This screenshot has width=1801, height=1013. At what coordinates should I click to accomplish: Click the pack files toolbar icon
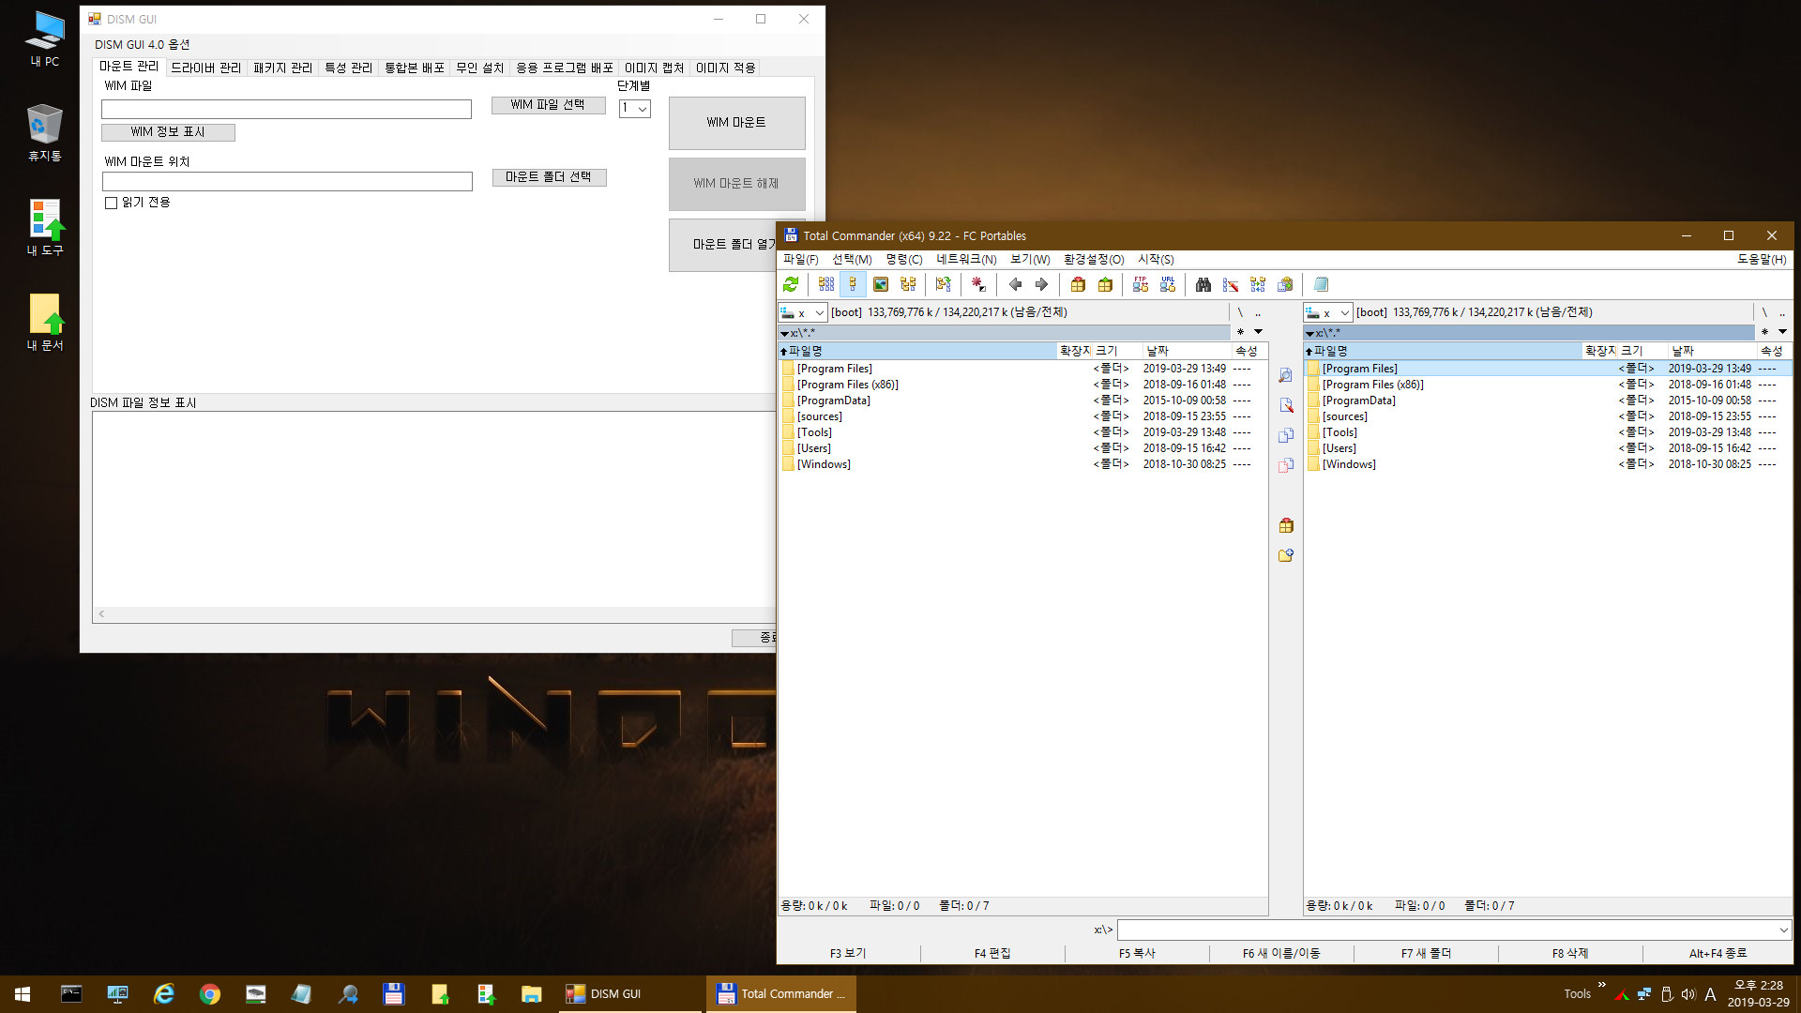[x=1078, y=284]
